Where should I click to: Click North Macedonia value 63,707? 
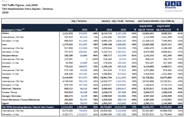click(x=83, y=100)
